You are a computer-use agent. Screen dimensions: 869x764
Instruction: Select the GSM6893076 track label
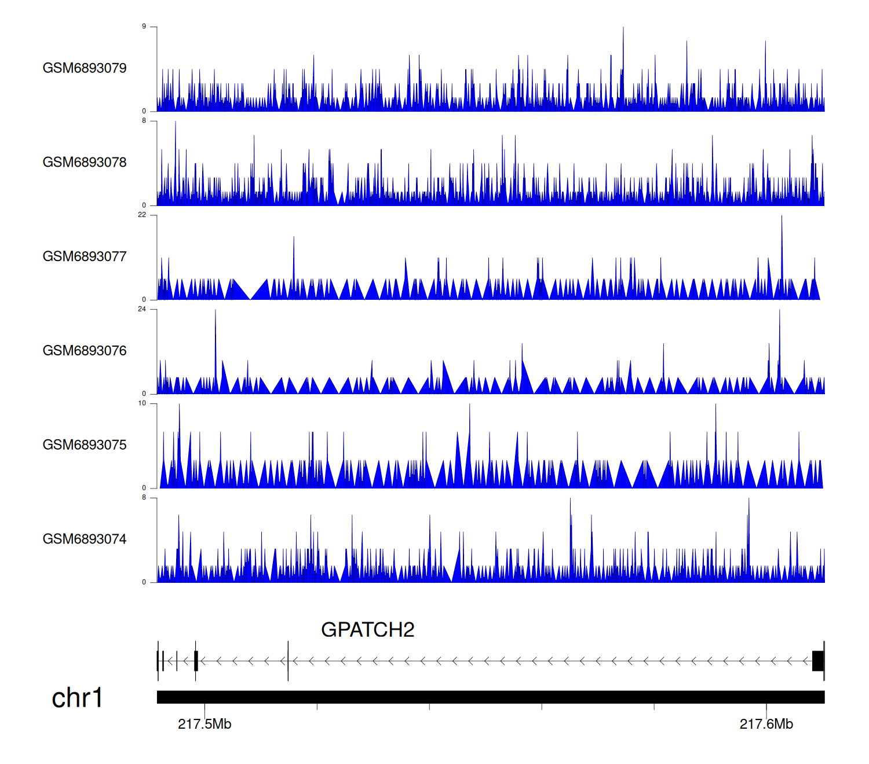tap(85, 351)
